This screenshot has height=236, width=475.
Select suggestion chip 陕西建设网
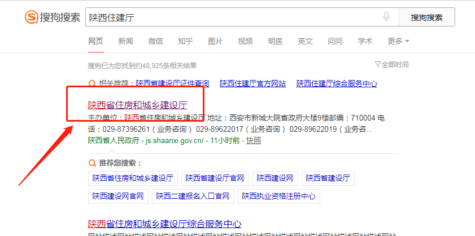click(275, 179)
